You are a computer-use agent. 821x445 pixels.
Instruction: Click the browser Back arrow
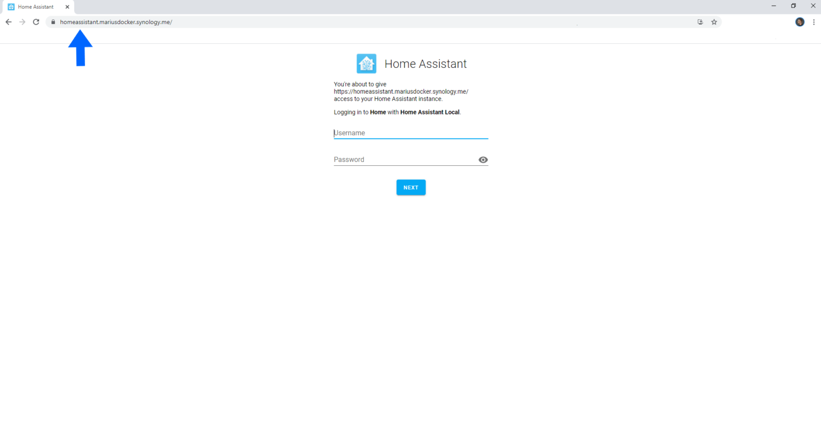coord(9,22)
